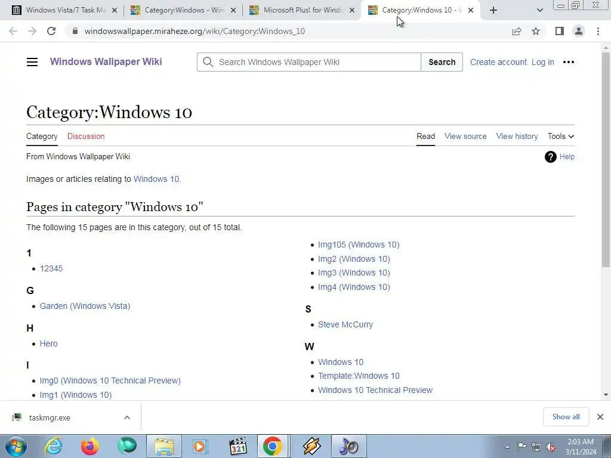Open the Chrome profile avatar icon
The height and width of the screenshot is (458, 611).
[x=579, y=31]
